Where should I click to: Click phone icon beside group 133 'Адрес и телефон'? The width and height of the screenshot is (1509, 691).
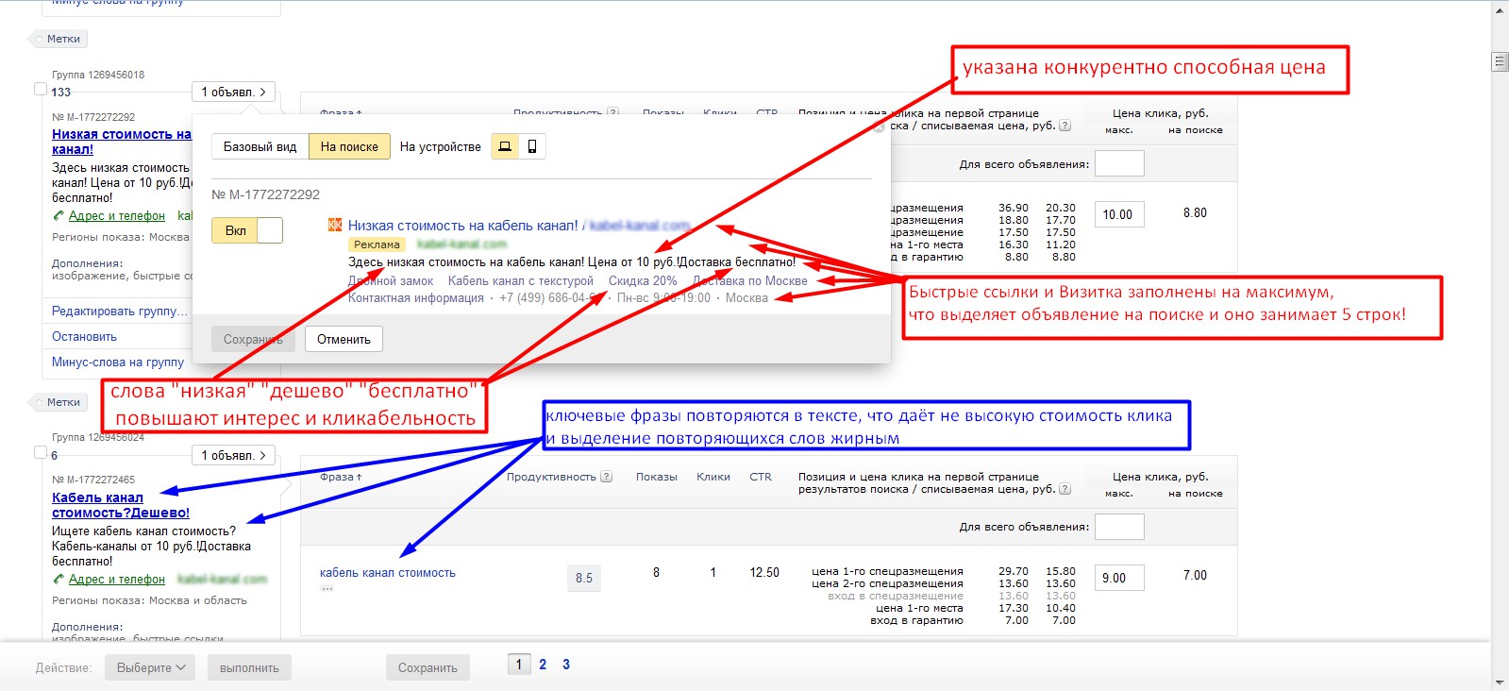point(59,216)
